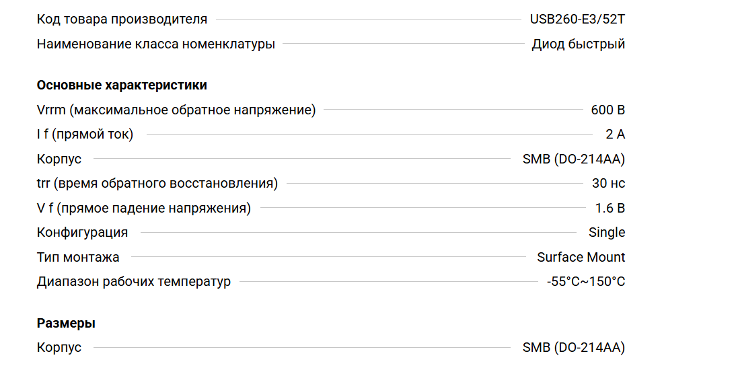Click the manufacturer code USB260-E3/52T value
The image size is (736, 368).
point(577,19)
